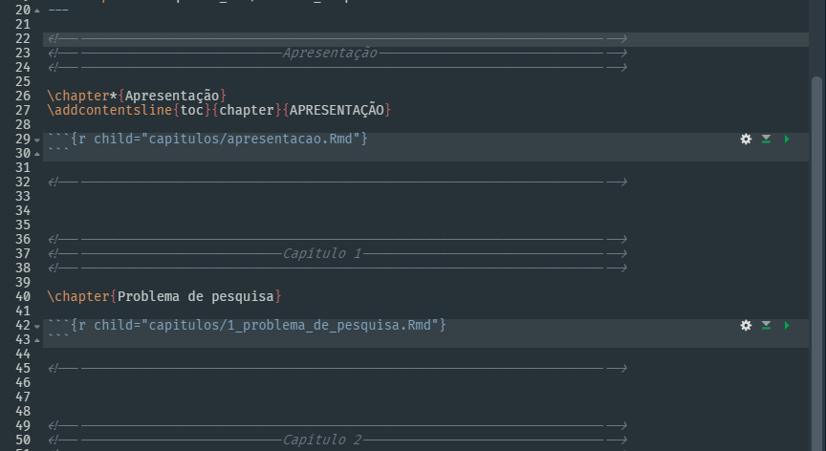Click the --- YAML delimiter on line 20
This screenshot has height=451, width=826.
[58, 10]
